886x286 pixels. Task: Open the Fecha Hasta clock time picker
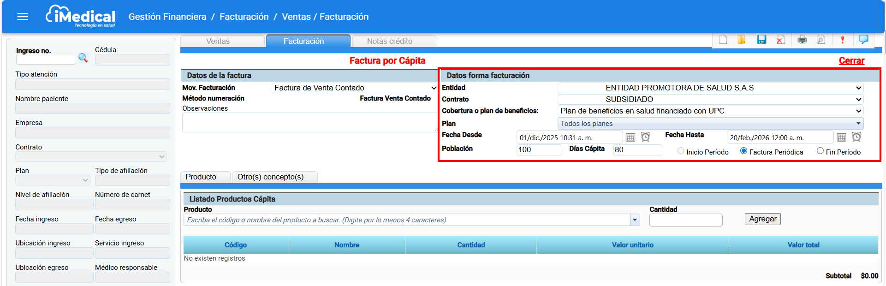856,137
